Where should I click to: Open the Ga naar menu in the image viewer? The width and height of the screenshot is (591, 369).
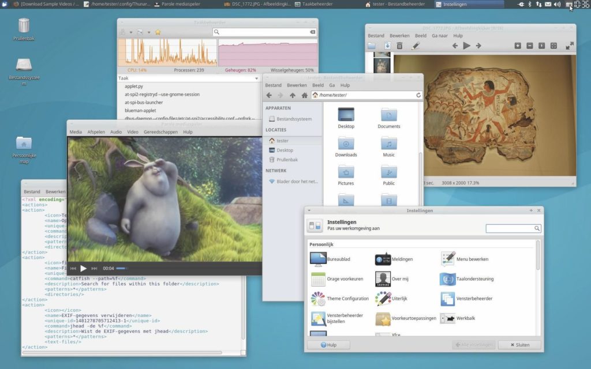440,35
